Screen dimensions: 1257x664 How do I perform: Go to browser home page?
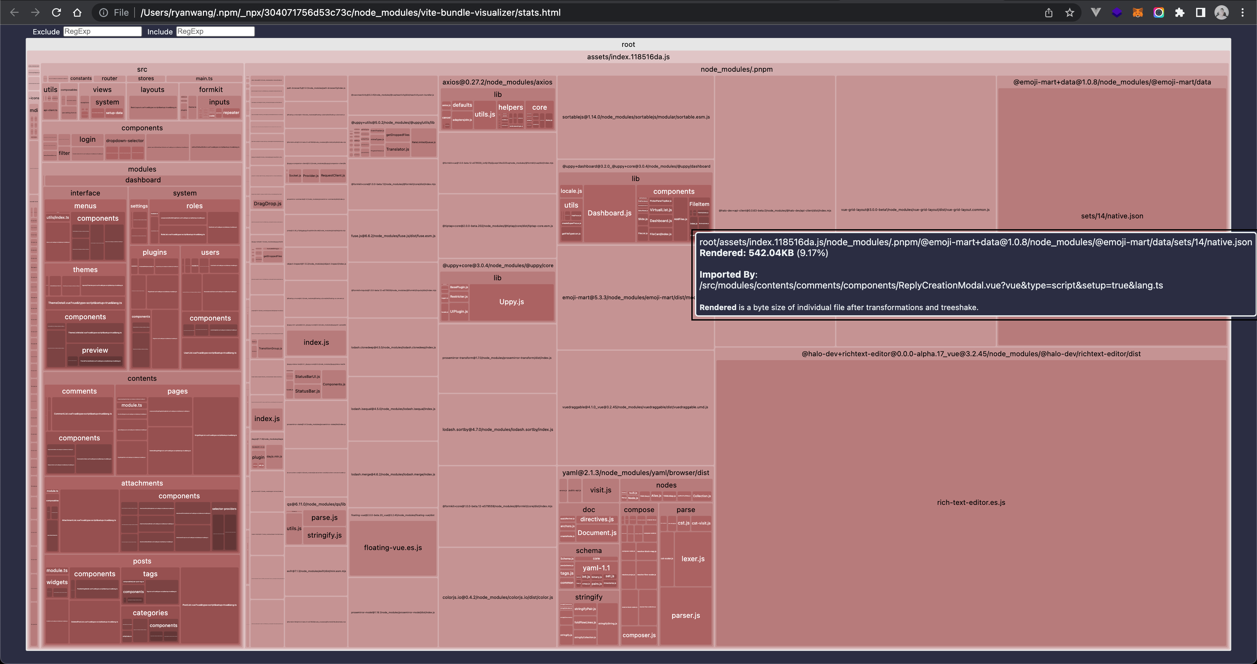coord(77,13)
